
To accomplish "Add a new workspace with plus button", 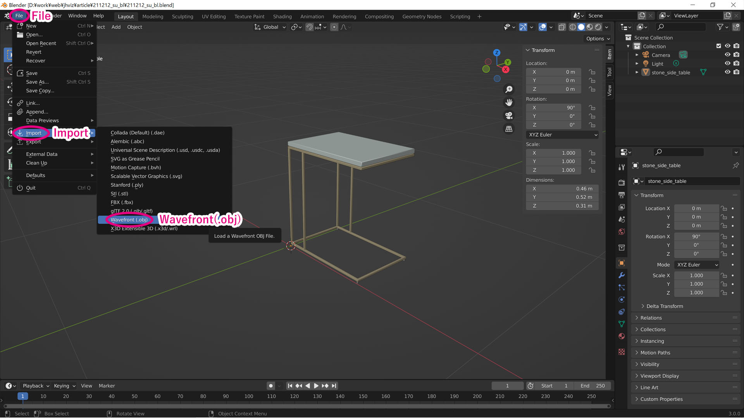I will pyautogui.click(x=479, y=16).
